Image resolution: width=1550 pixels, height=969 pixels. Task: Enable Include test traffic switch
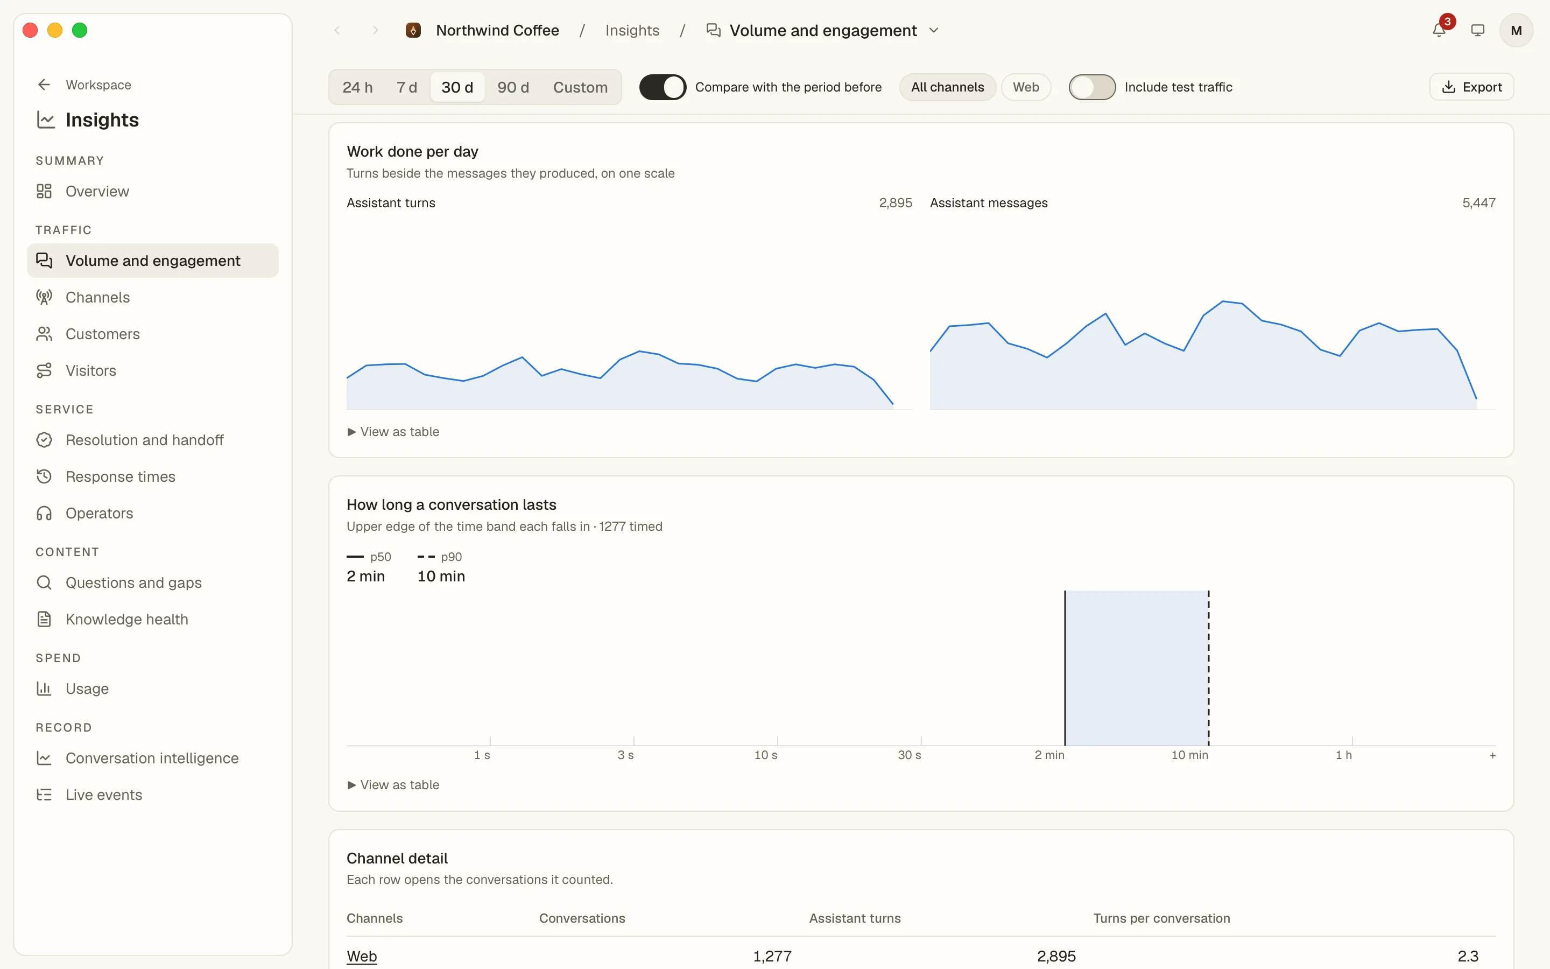point(1092,87)
